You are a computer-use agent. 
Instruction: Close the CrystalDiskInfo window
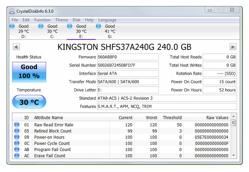tap(232, 10)
